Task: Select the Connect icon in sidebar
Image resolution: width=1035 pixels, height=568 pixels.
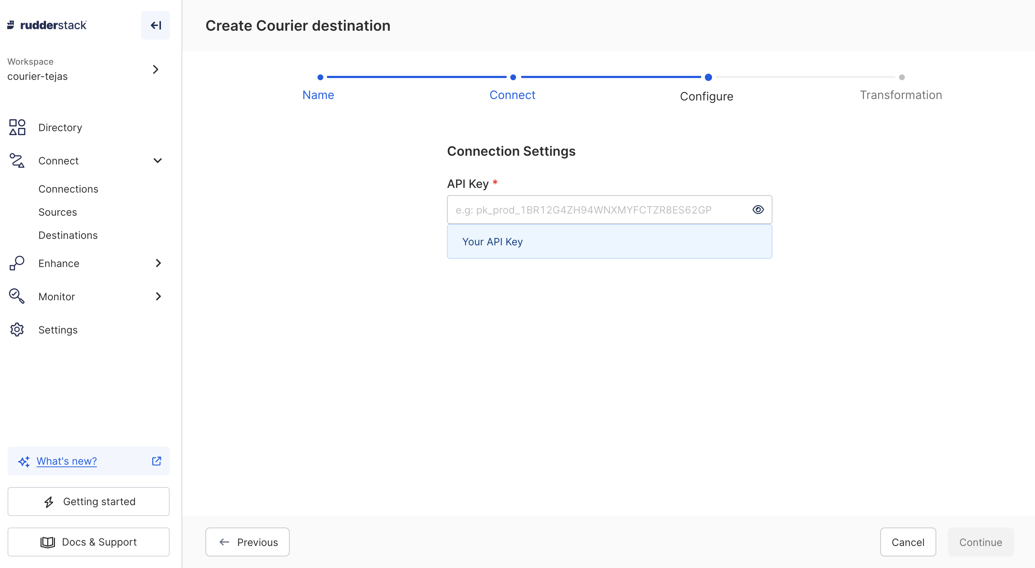Action: coord(17,160)
